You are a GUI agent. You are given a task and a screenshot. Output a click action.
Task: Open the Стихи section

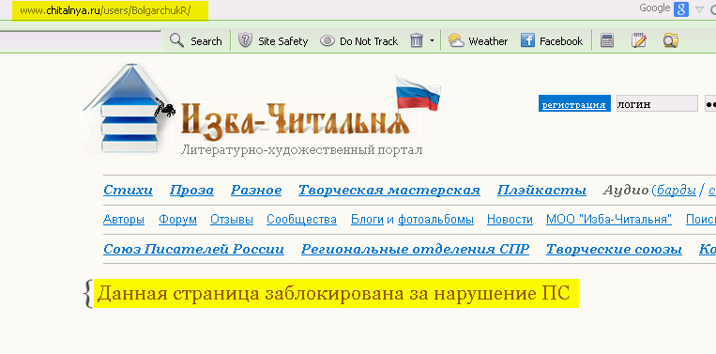click(x=128, y=190)
